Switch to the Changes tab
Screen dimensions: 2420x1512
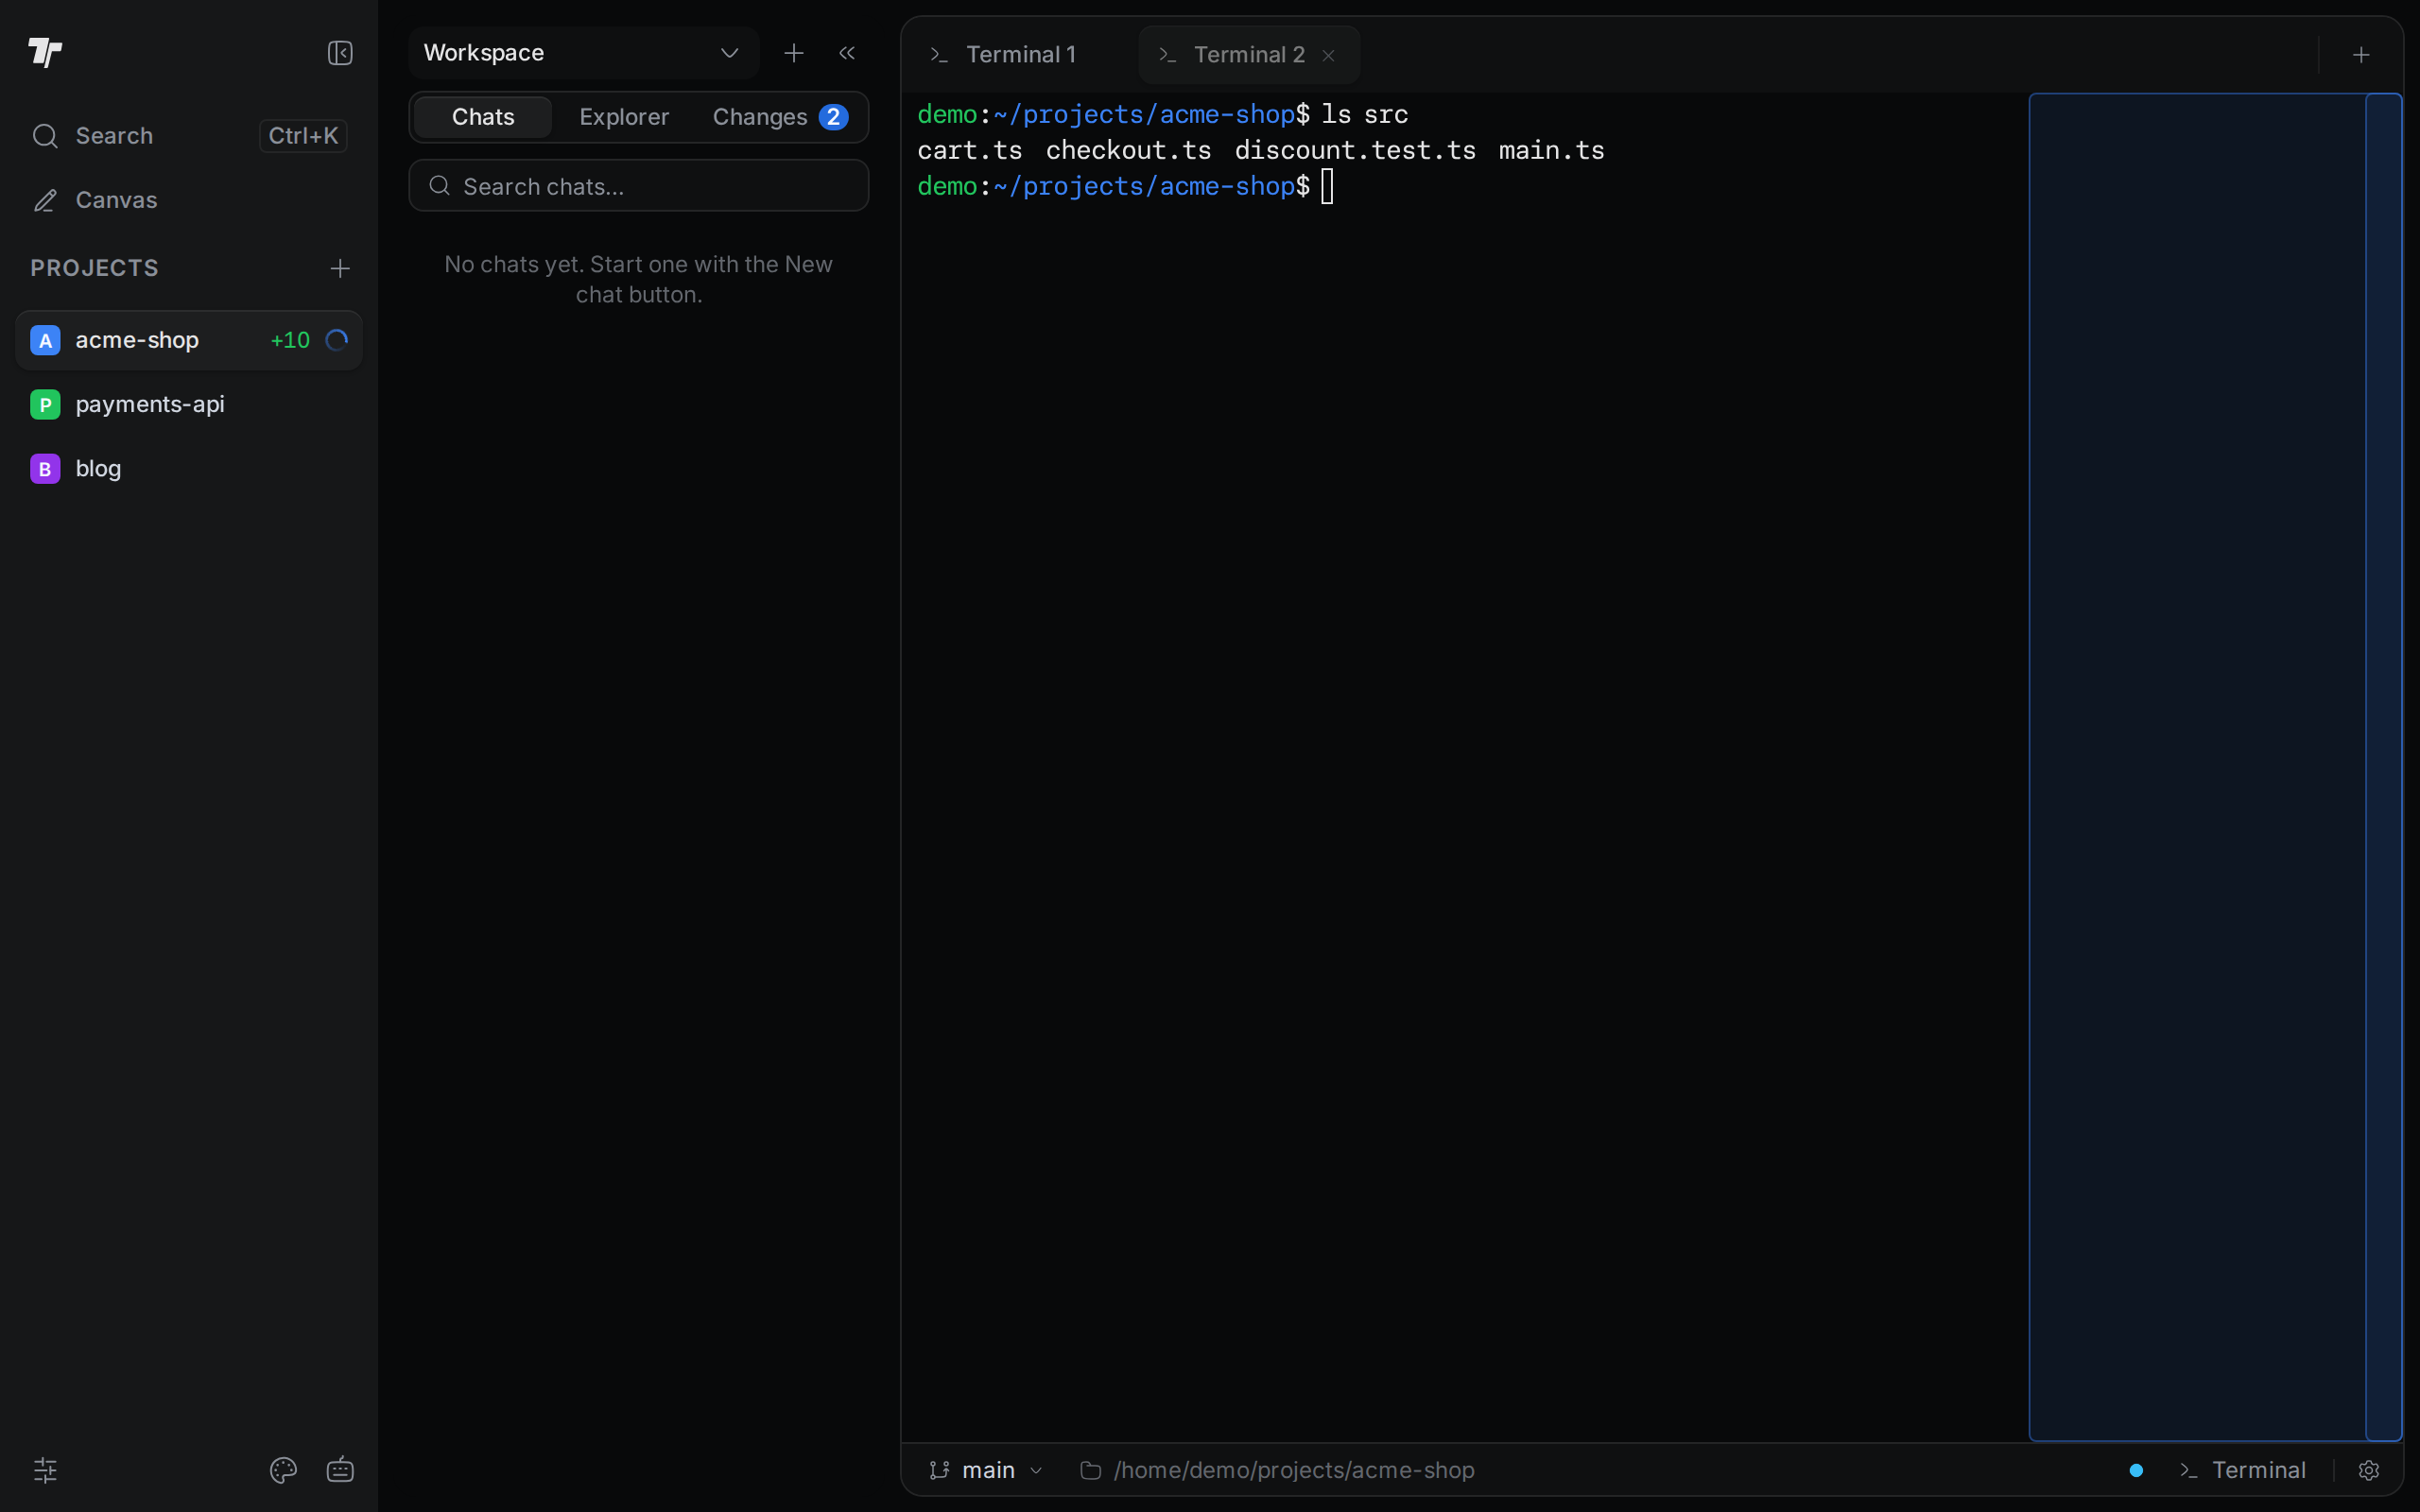[780, 117]
